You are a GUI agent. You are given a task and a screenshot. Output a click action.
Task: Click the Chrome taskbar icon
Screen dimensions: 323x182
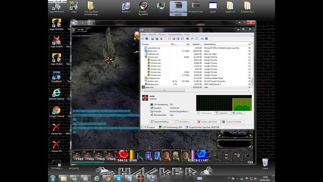[108, 178]
